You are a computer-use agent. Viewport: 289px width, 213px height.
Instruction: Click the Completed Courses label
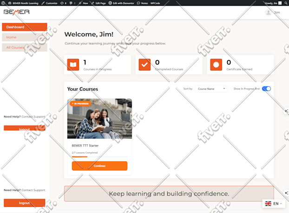pos(169,69)
